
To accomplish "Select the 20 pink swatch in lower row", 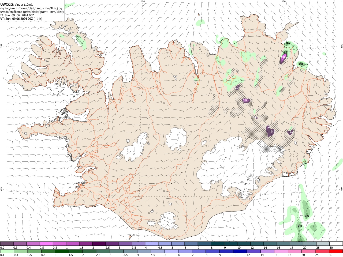I will [x=308, y=251].
